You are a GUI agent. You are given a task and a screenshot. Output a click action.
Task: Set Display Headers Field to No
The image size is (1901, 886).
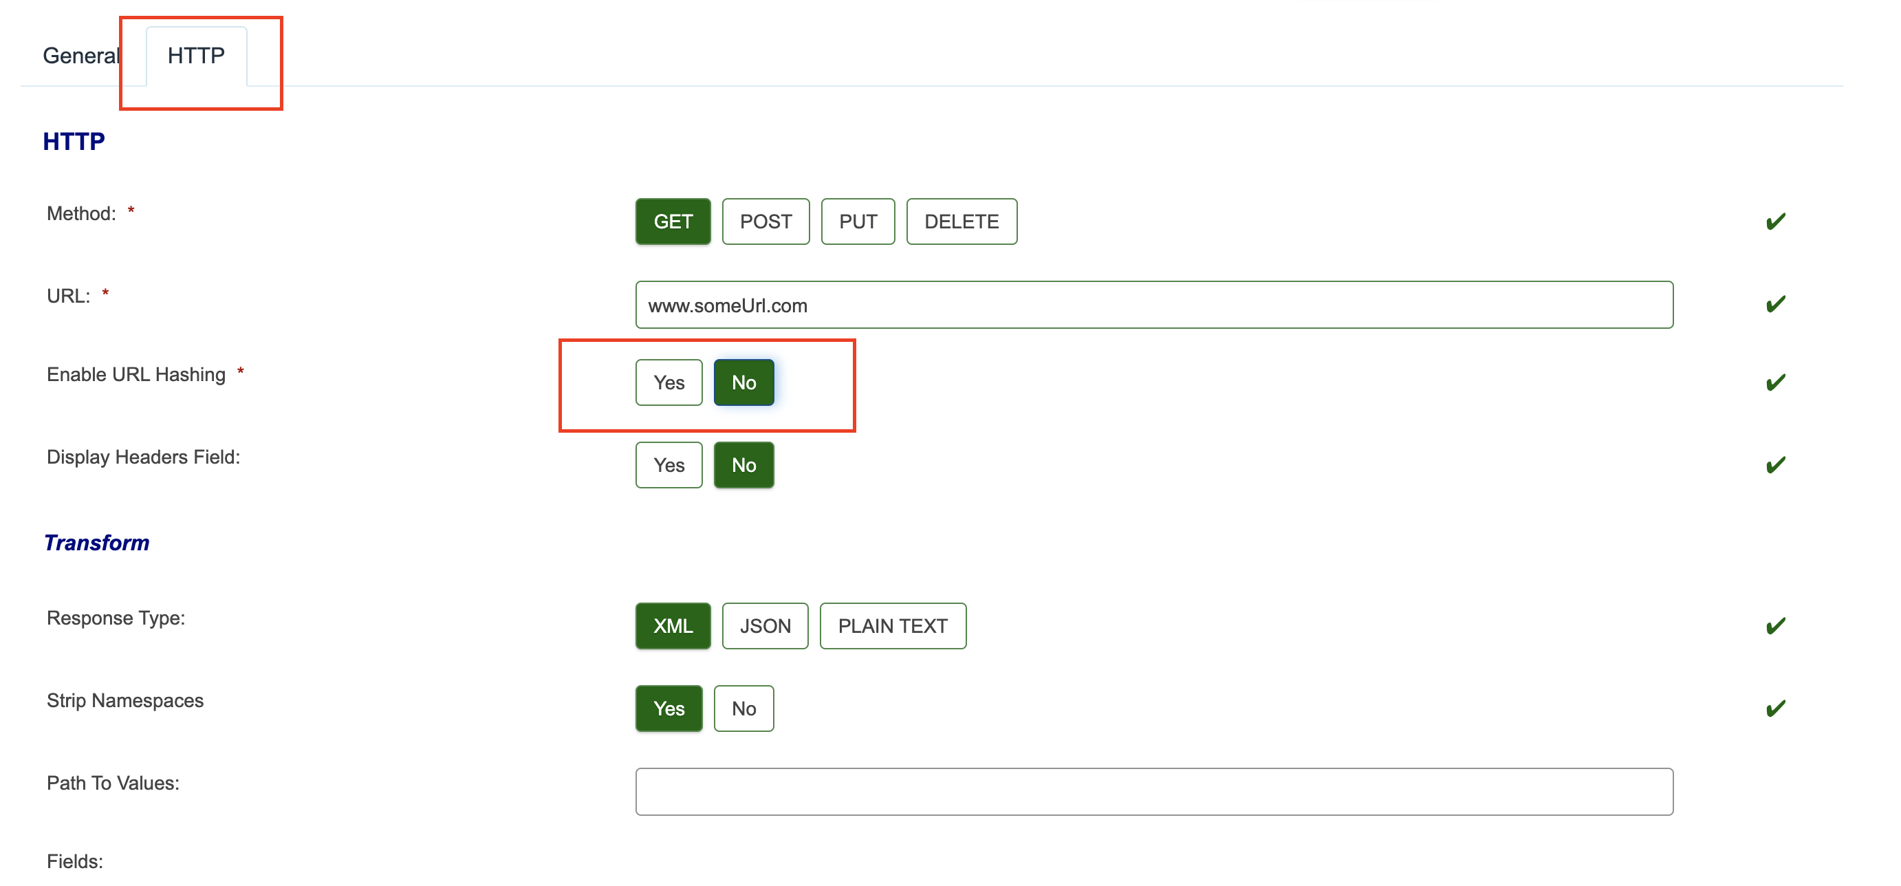click(743, 465)
